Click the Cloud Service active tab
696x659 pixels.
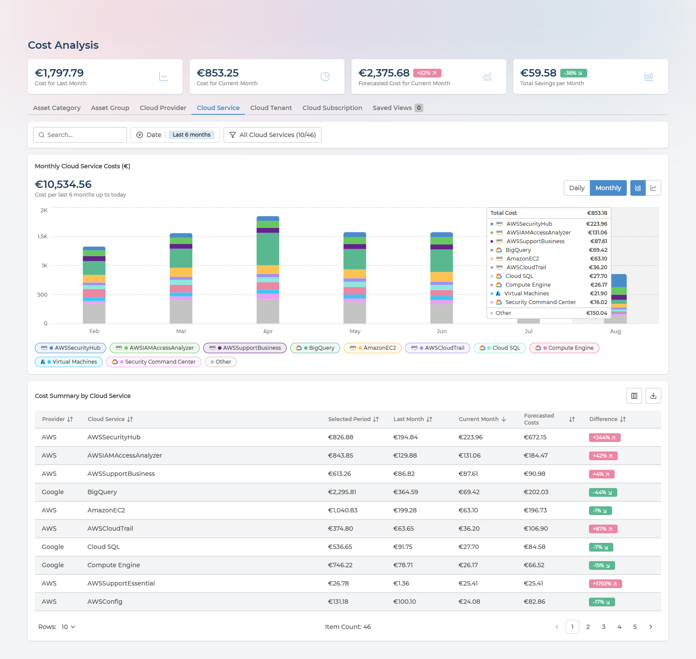pos(218,108)
